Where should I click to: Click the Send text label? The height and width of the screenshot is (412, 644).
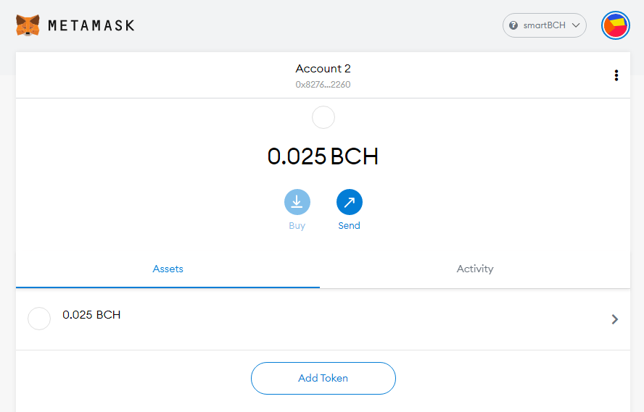tap(349, 225)
